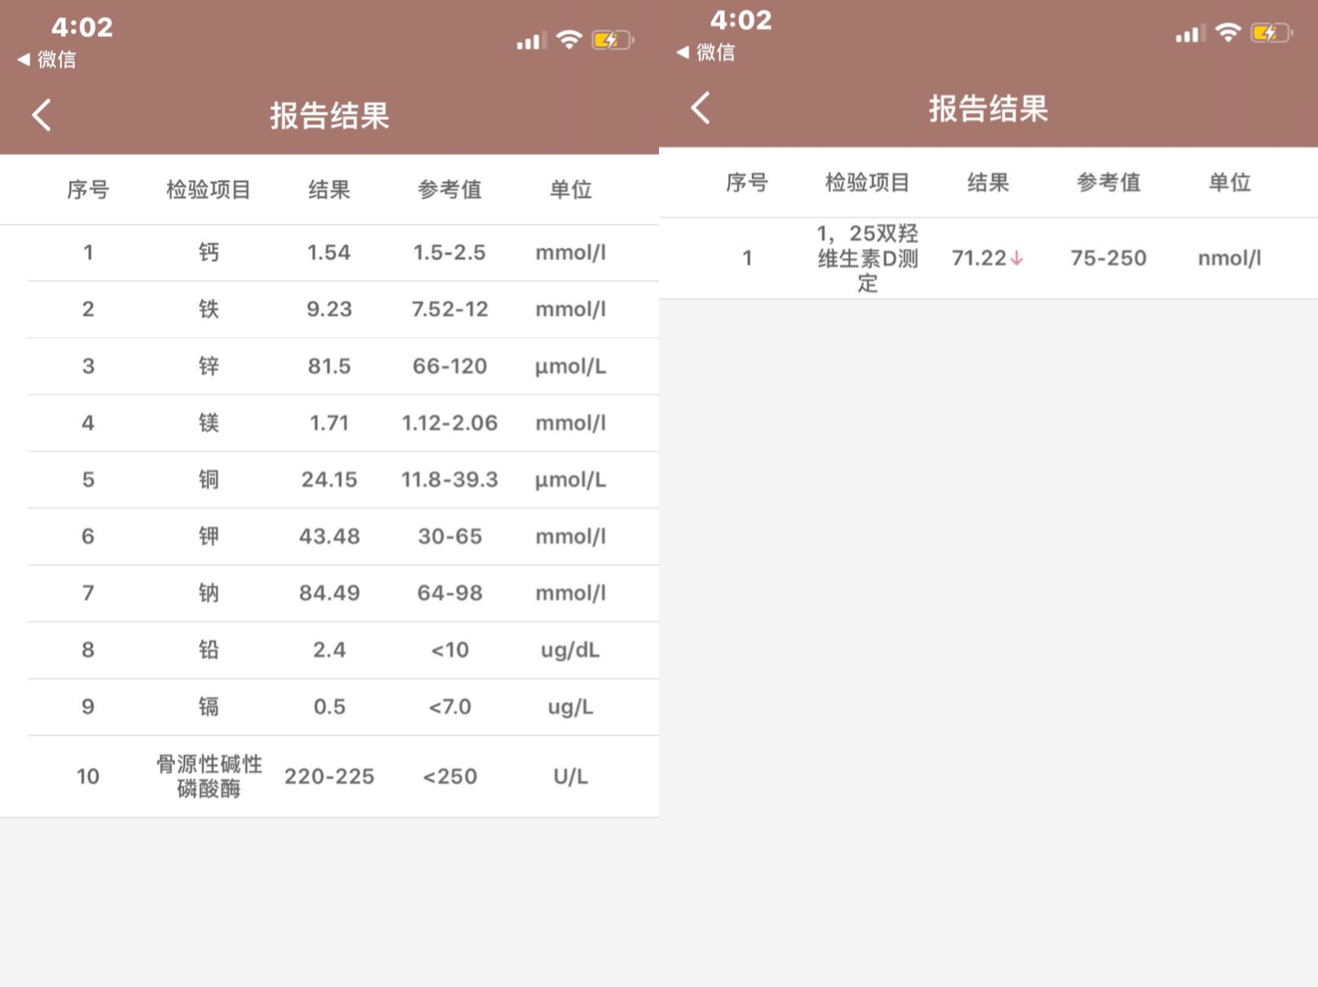Screen dimensions: 1318x987
Task: Select the 1，25双羟维生素D测定 row
Action: pos(867,258)
